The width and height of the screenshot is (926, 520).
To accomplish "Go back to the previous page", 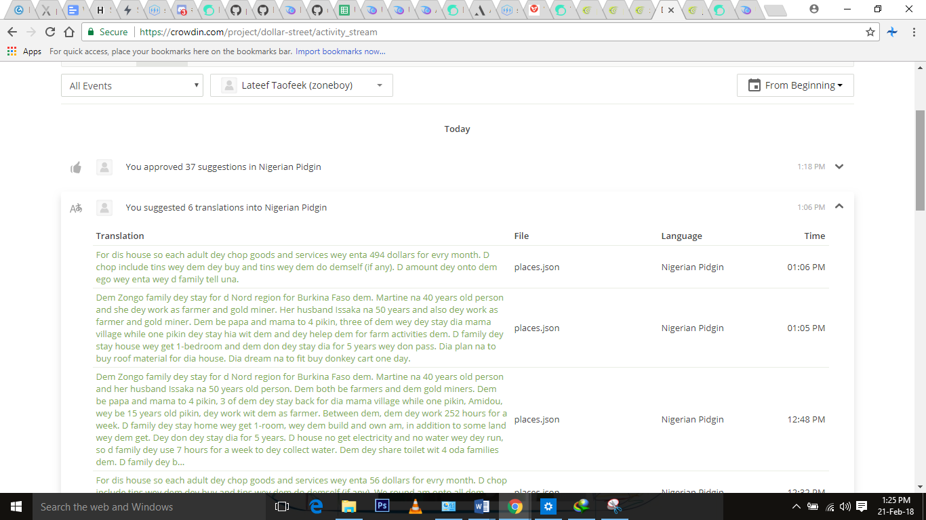I will click(12, 32).
